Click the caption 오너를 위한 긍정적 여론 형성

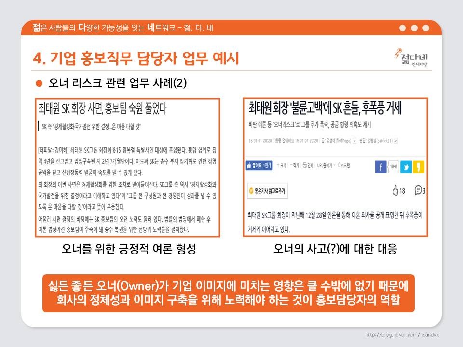point(129,249)
